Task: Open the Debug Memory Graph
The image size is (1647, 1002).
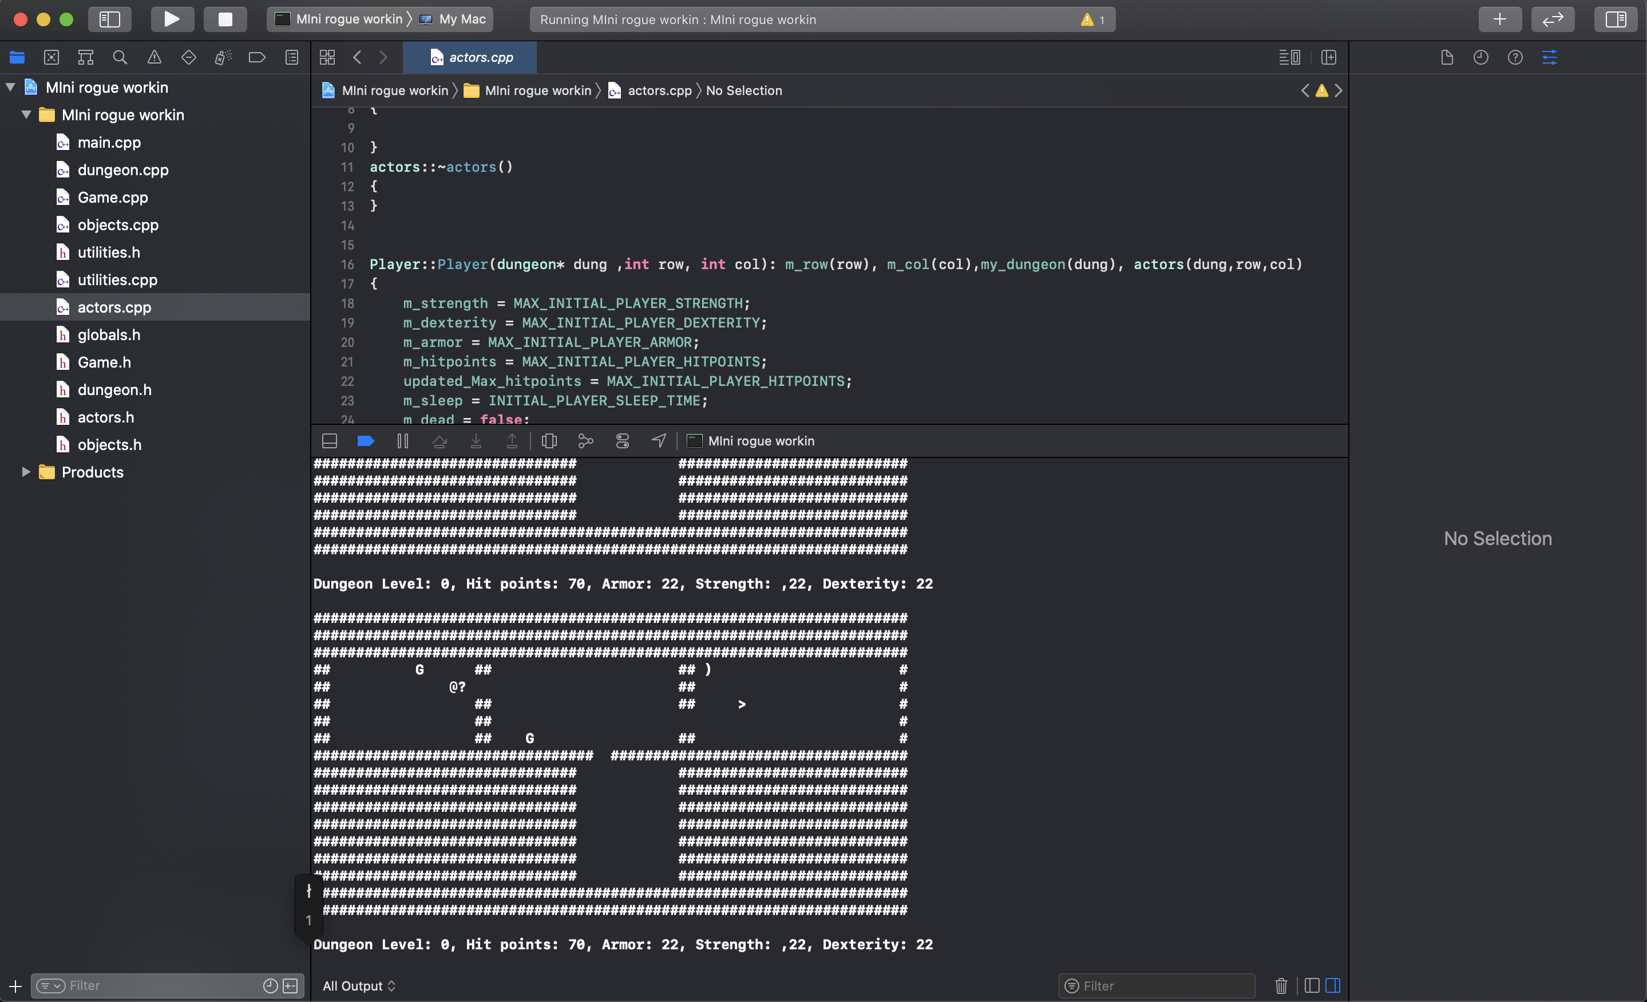Action: pos(585,441)
